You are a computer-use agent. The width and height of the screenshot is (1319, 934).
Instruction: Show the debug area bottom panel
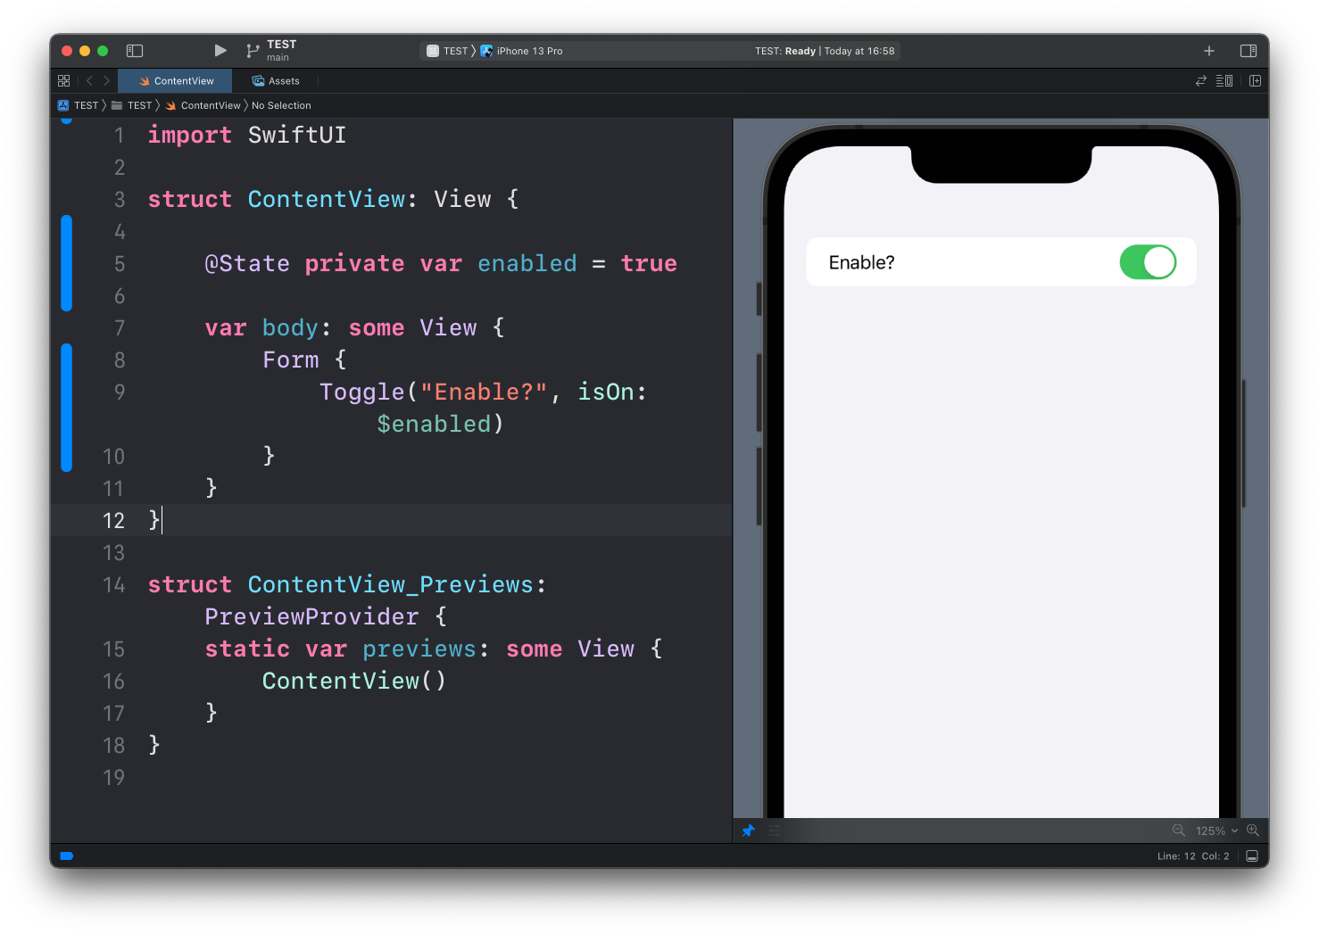(1252, 856)
